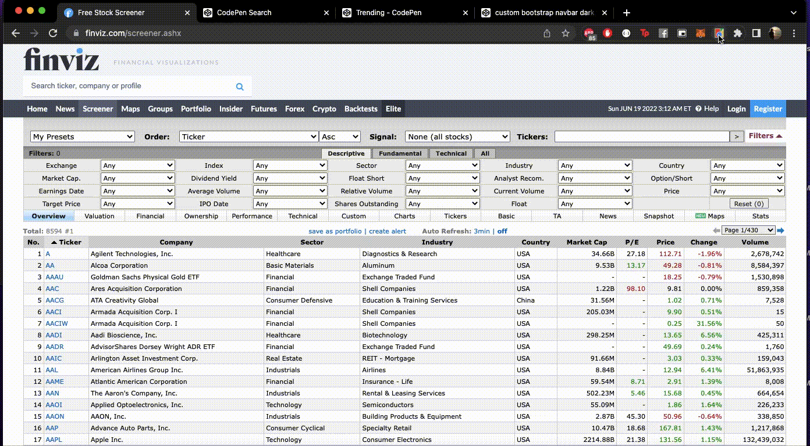The height and width of the screenshot is (446, 810).
Task: Close the Free Stock Screener tab
Action: tap(187, 12)
